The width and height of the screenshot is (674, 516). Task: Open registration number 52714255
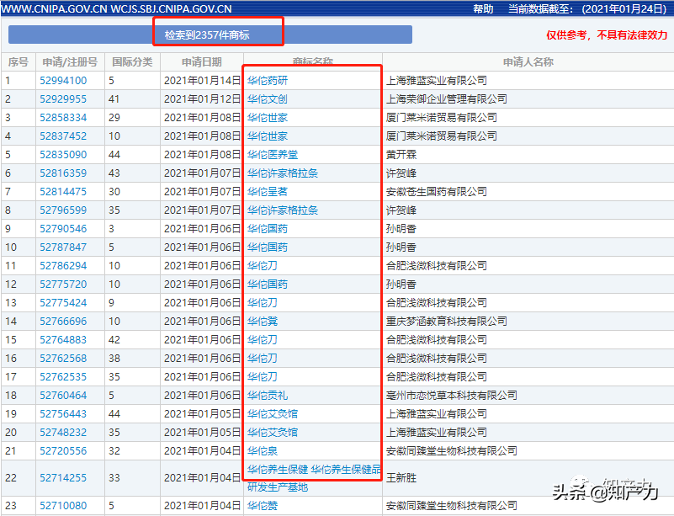coord(63,477)
